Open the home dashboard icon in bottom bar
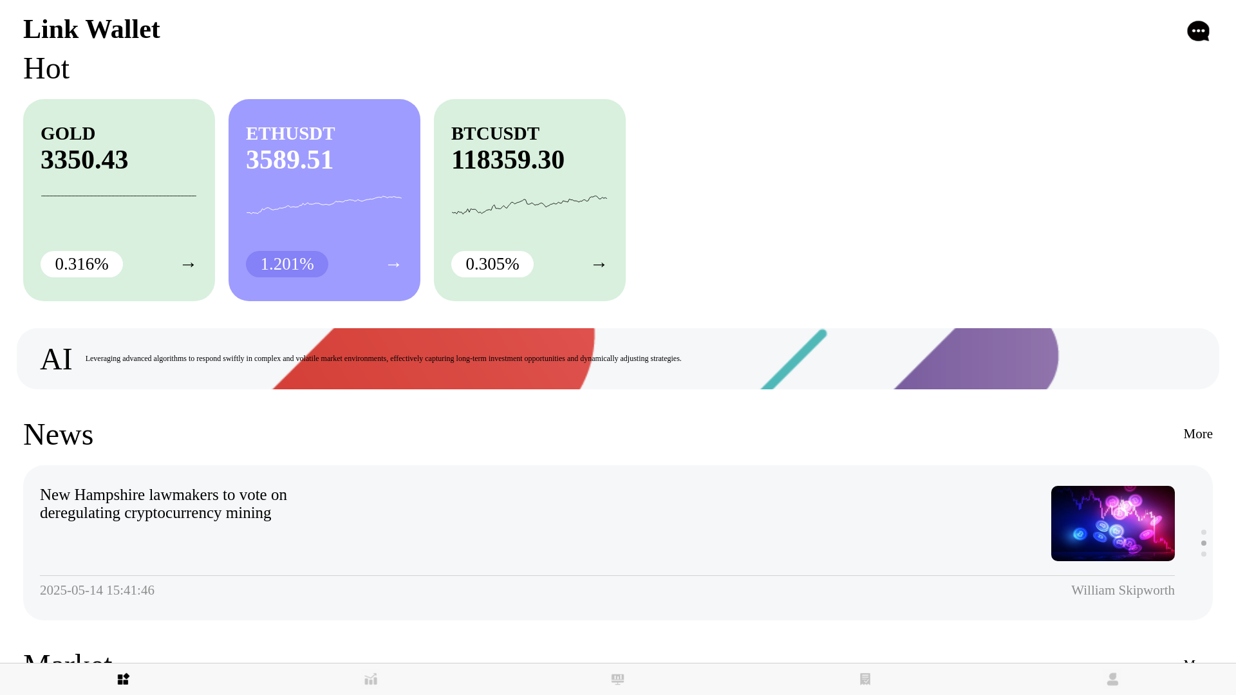Screen dimensions: 1236x695 click(124, 679)
